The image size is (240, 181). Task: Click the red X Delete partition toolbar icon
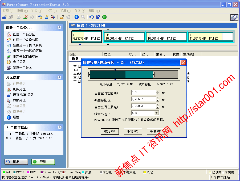pos(26,17)
